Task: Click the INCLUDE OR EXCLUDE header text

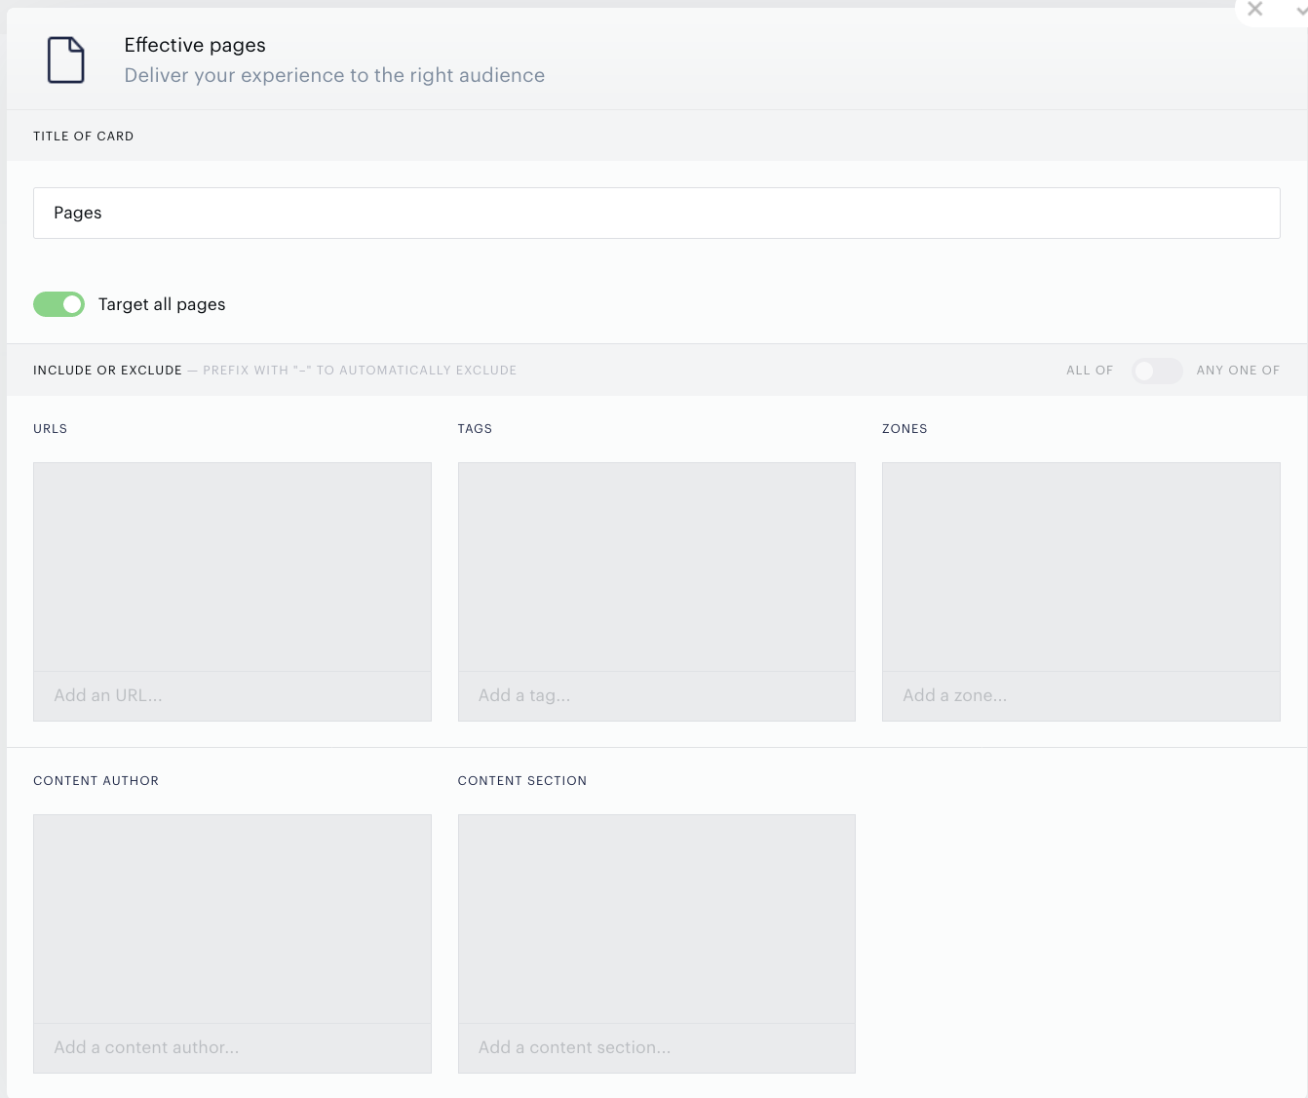Action: click(x=107, y=371)
